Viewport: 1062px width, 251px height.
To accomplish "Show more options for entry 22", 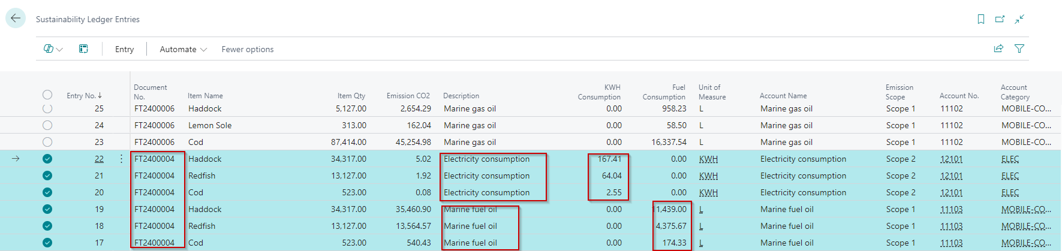I will click(x=121, y=159).
